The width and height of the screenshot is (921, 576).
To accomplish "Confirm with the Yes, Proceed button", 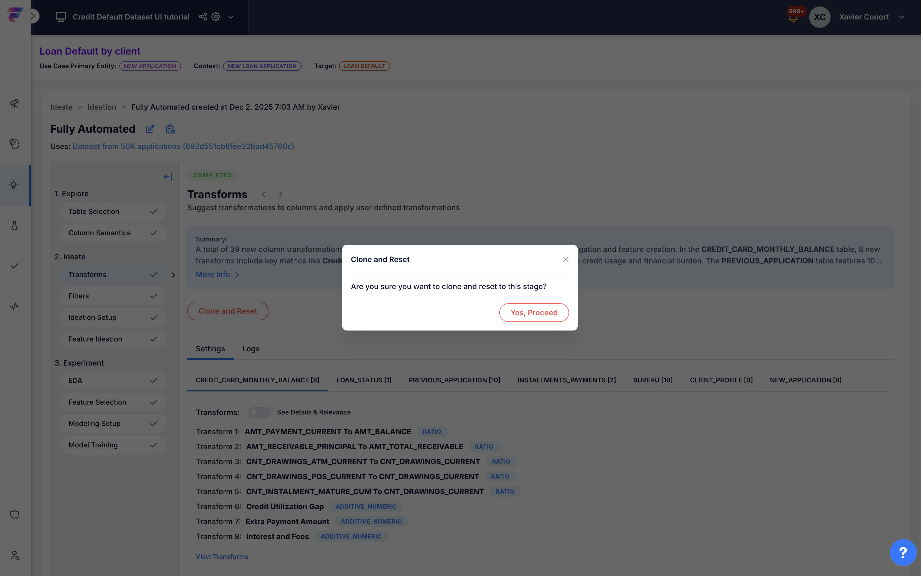I will (x=534, y=312).
